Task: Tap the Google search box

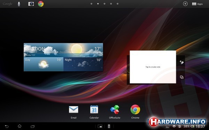Action: [8, 4]
